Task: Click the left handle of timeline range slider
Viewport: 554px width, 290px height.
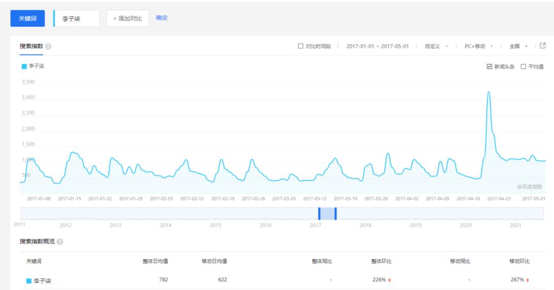Action: (x=319, y=214)
